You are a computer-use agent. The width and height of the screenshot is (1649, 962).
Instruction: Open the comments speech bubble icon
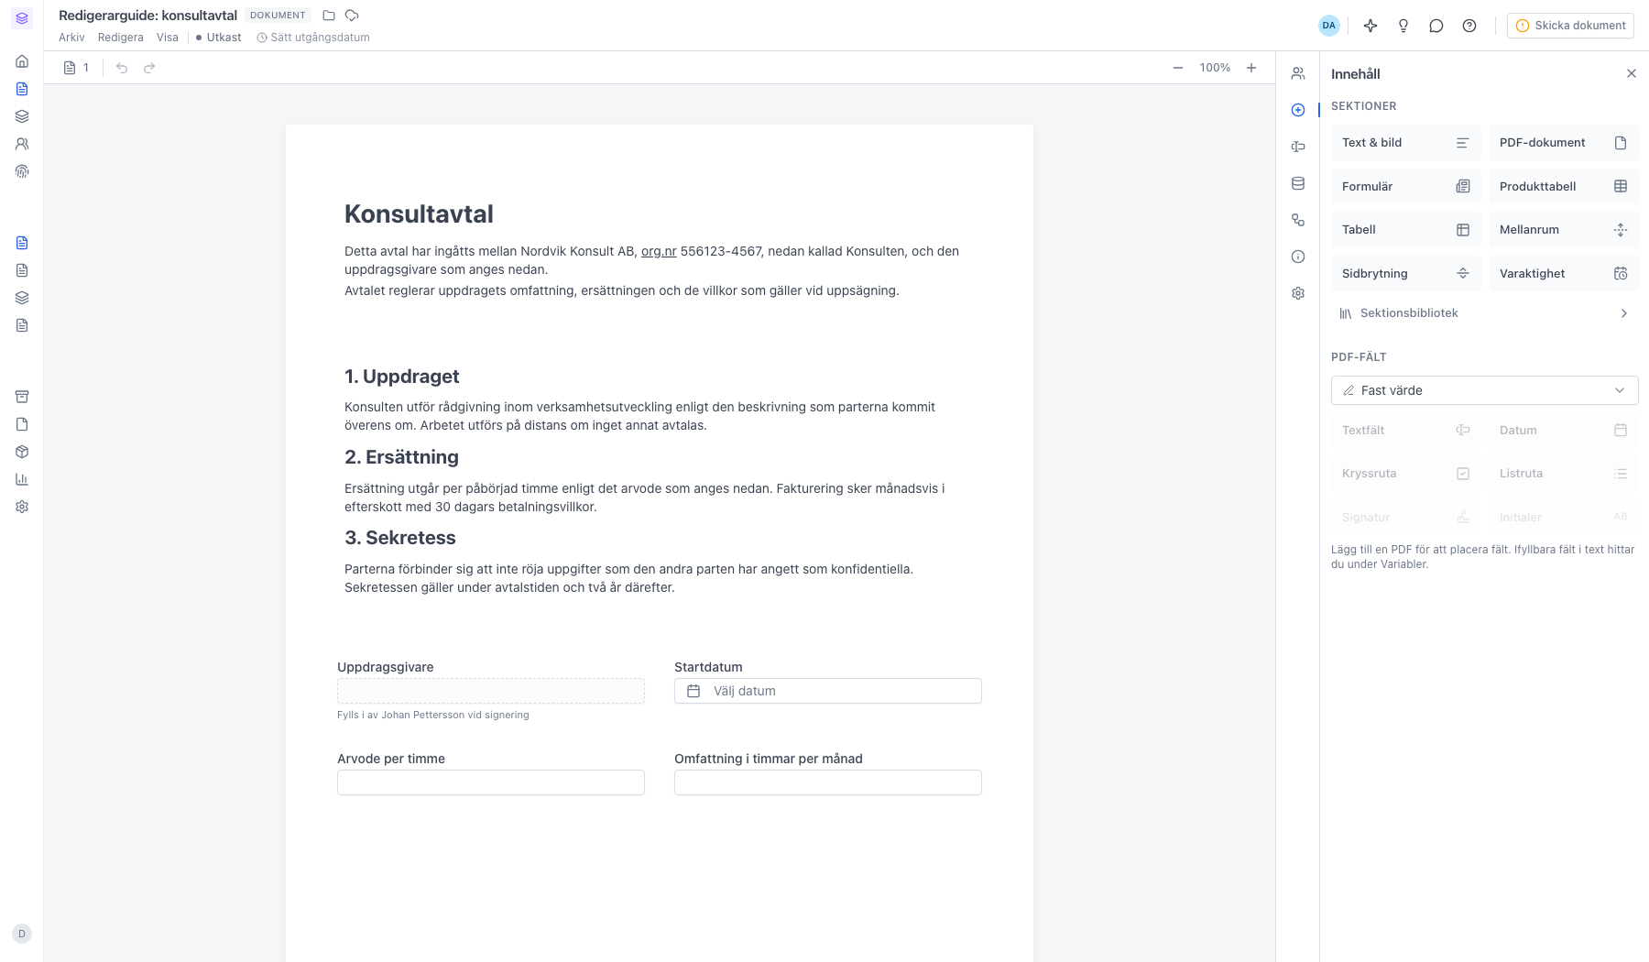tap(1436, 26)
